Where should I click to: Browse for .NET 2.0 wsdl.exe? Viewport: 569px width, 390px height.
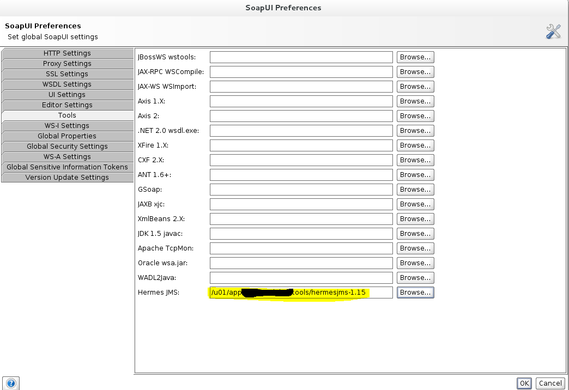(x=415, y=131)
